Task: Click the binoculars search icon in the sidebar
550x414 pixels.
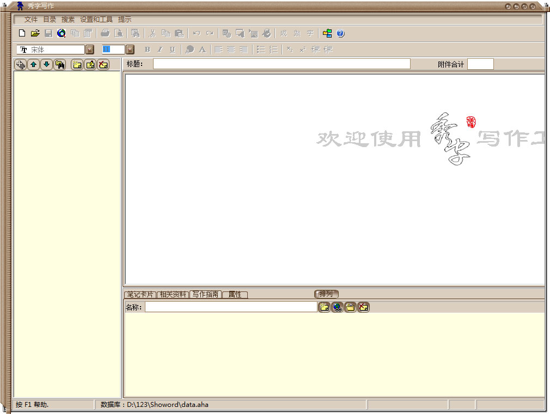Action: pyautogui.click(x=59, y=64)
